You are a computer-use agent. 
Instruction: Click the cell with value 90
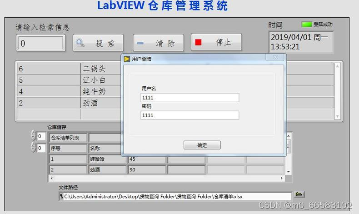point(147,169)
